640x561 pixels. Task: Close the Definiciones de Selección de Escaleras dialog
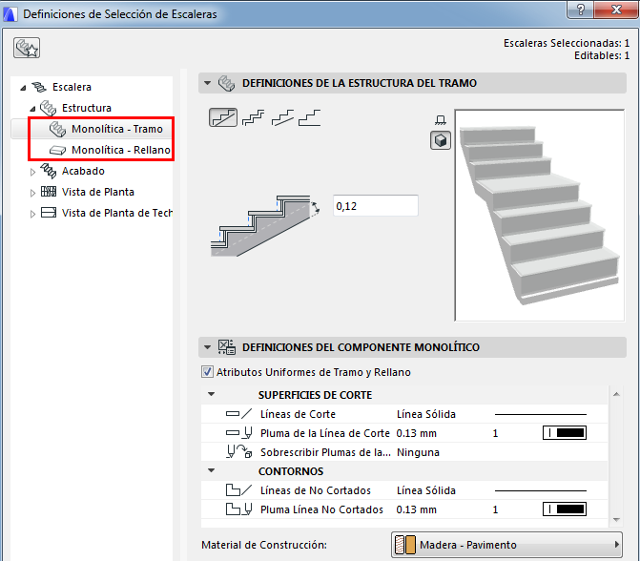click(x=616, y=9)
